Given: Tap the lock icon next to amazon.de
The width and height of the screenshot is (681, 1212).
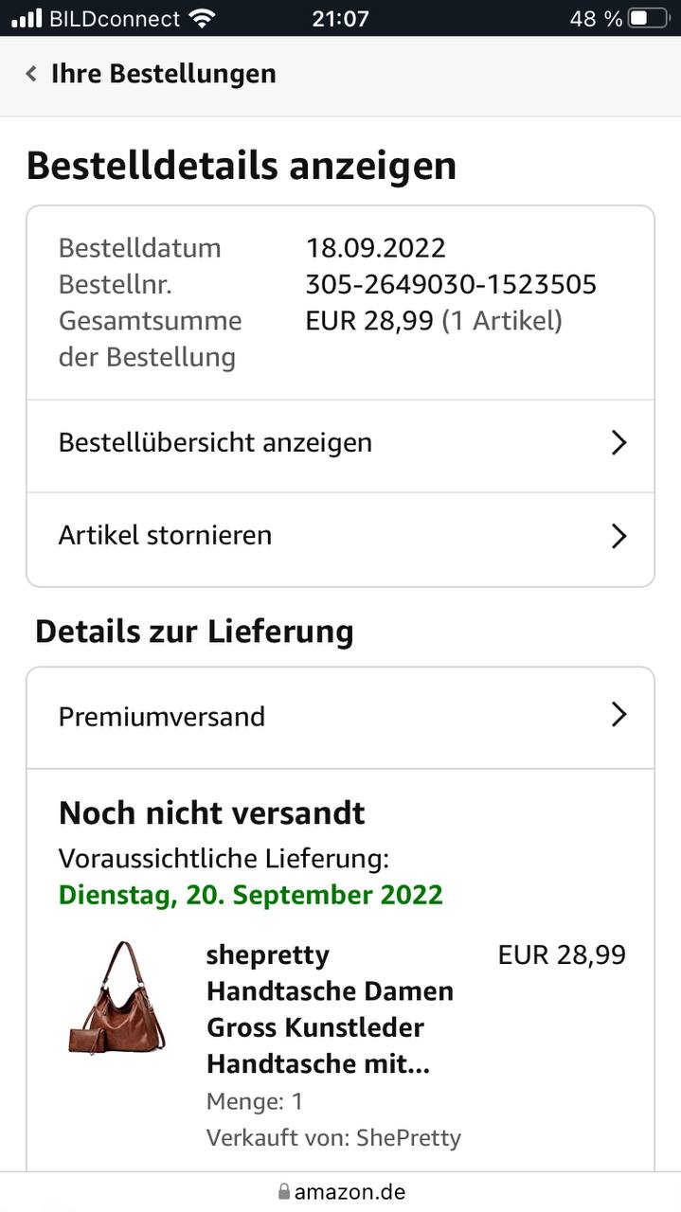Looking at the screenshot, I should tap(282, 1191).
